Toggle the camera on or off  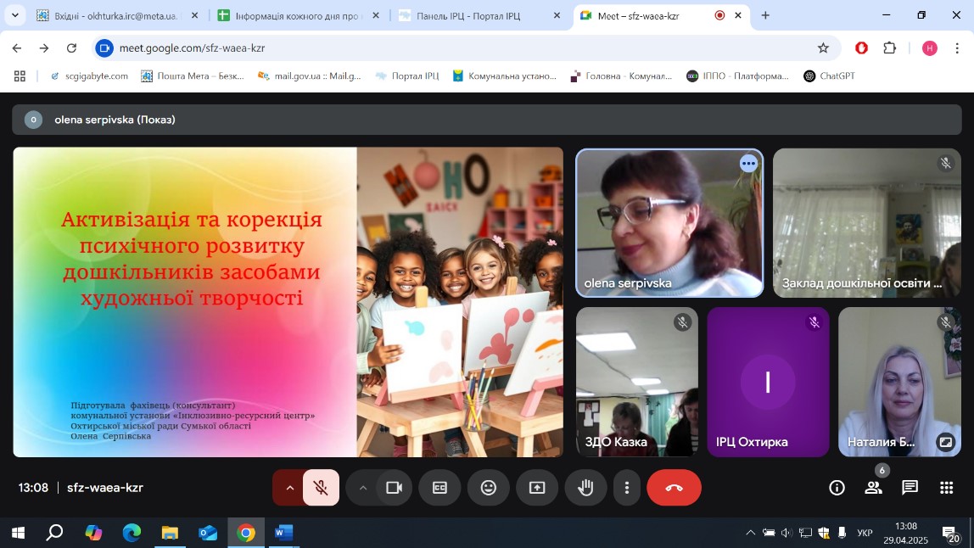394,488
